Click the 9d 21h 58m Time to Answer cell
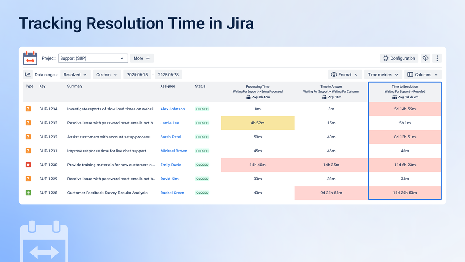Image resolution: width=465 pixels, height=262 pixels. coord(331,193)
